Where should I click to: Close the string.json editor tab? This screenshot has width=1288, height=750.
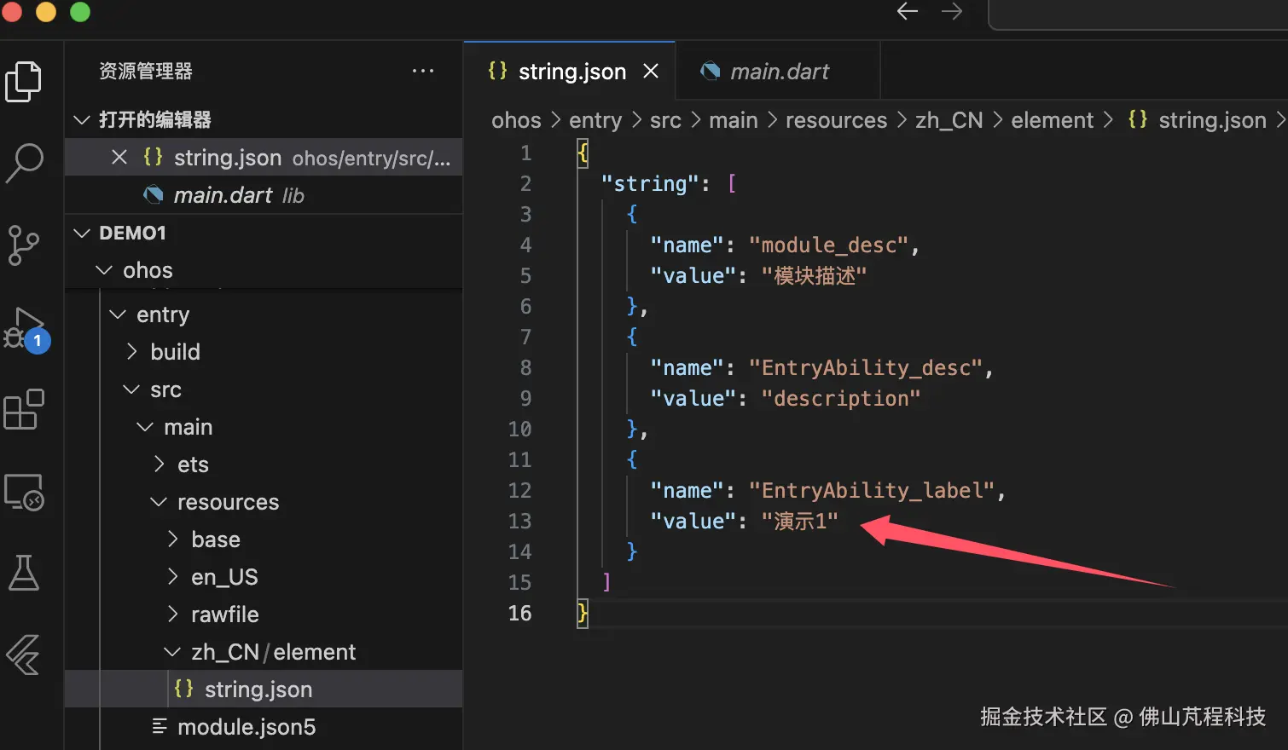pos(651,72)
